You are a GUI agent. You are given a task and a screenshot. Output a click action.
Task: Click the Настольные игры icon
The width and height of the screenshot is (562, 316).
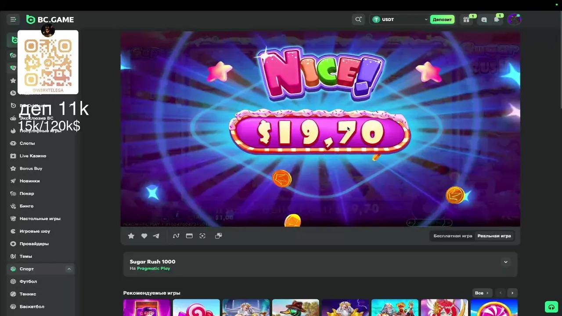(13, 219)
